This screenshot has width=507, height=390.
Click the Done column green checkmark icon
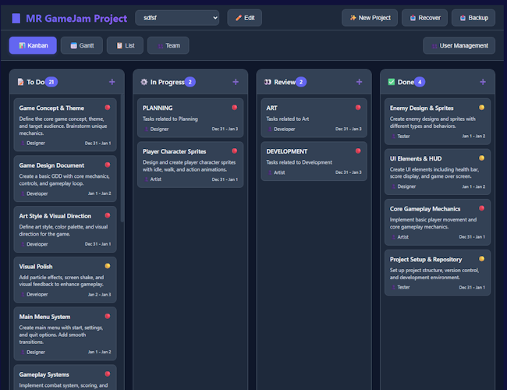(392, 82)
